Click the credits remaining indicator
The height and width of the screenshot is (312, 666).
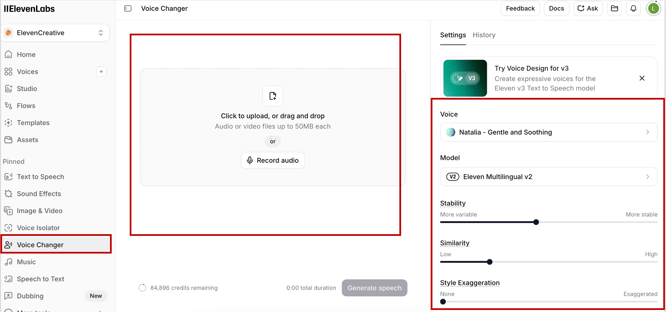(x=178, y=288)
